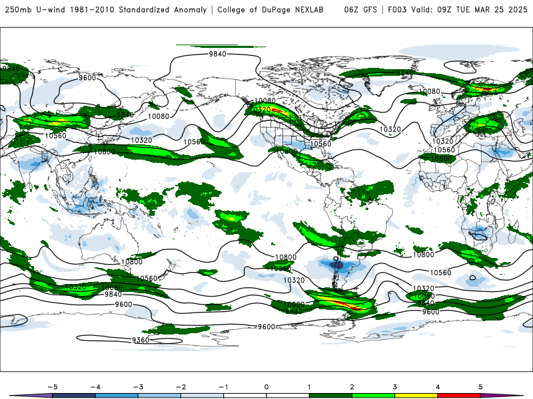Screen dimensions: 533x399
Task: Click the '10560' contour label on US Gulf Coast
Action: pos(320,144)
